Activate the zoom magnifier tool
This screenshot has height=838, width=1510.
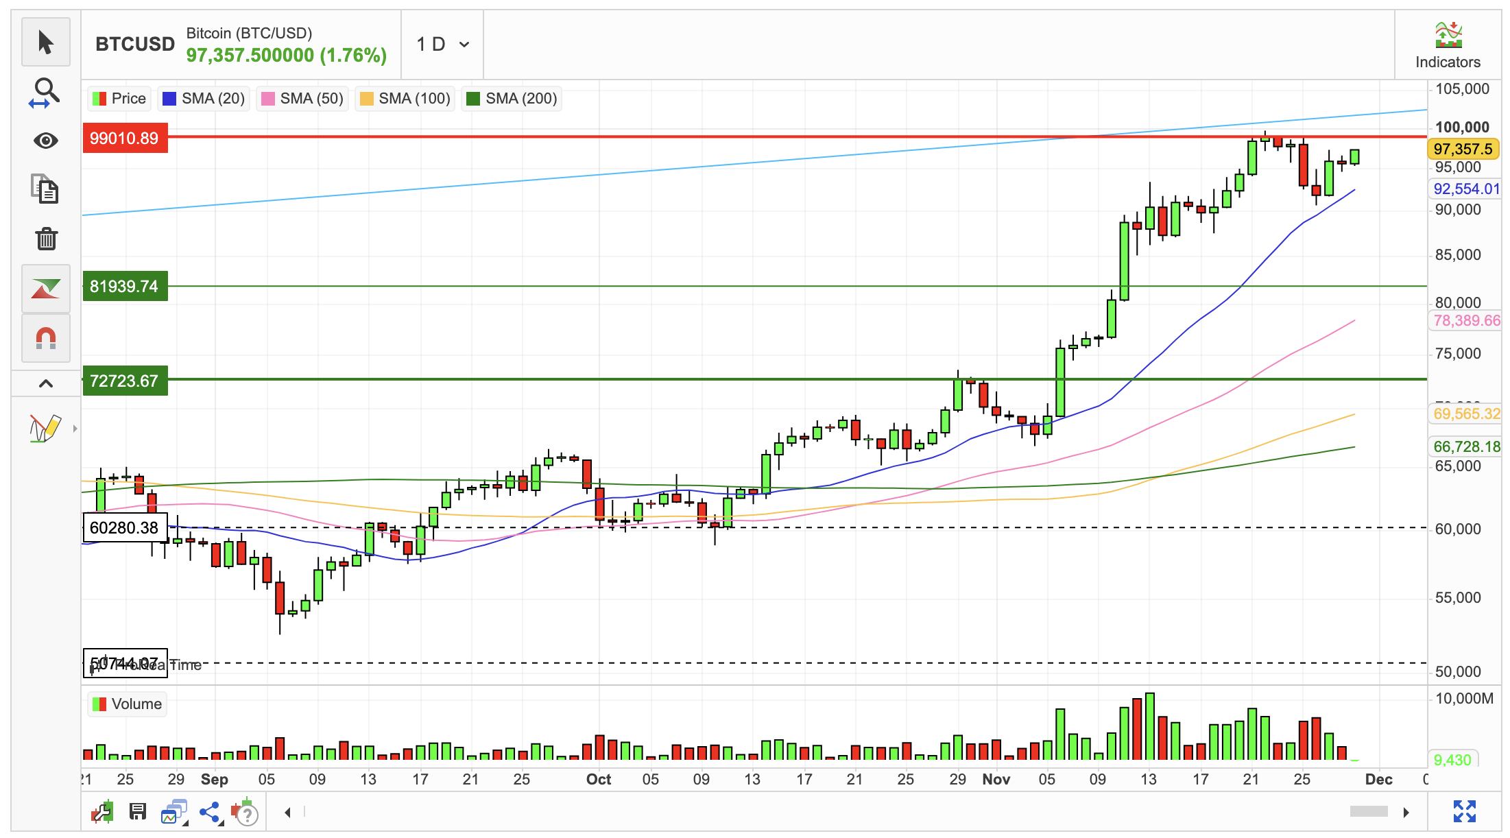click(x=46, y=93)
